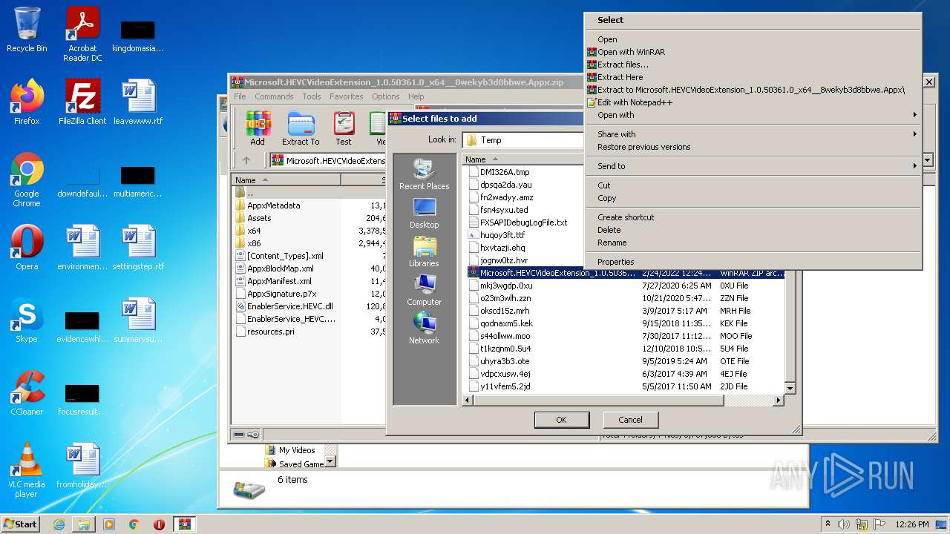Click Internet Explorer taskbar icon

[x=59, y=524]
